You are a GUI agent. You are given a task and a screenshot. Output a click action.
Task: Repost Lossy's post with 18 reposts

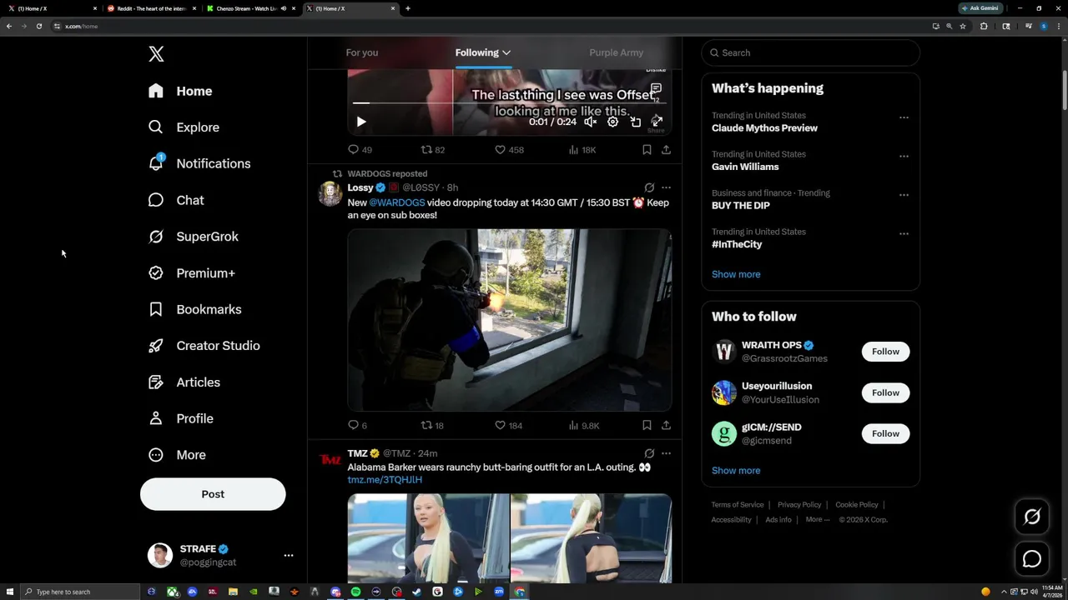click(x=432, y=425)
